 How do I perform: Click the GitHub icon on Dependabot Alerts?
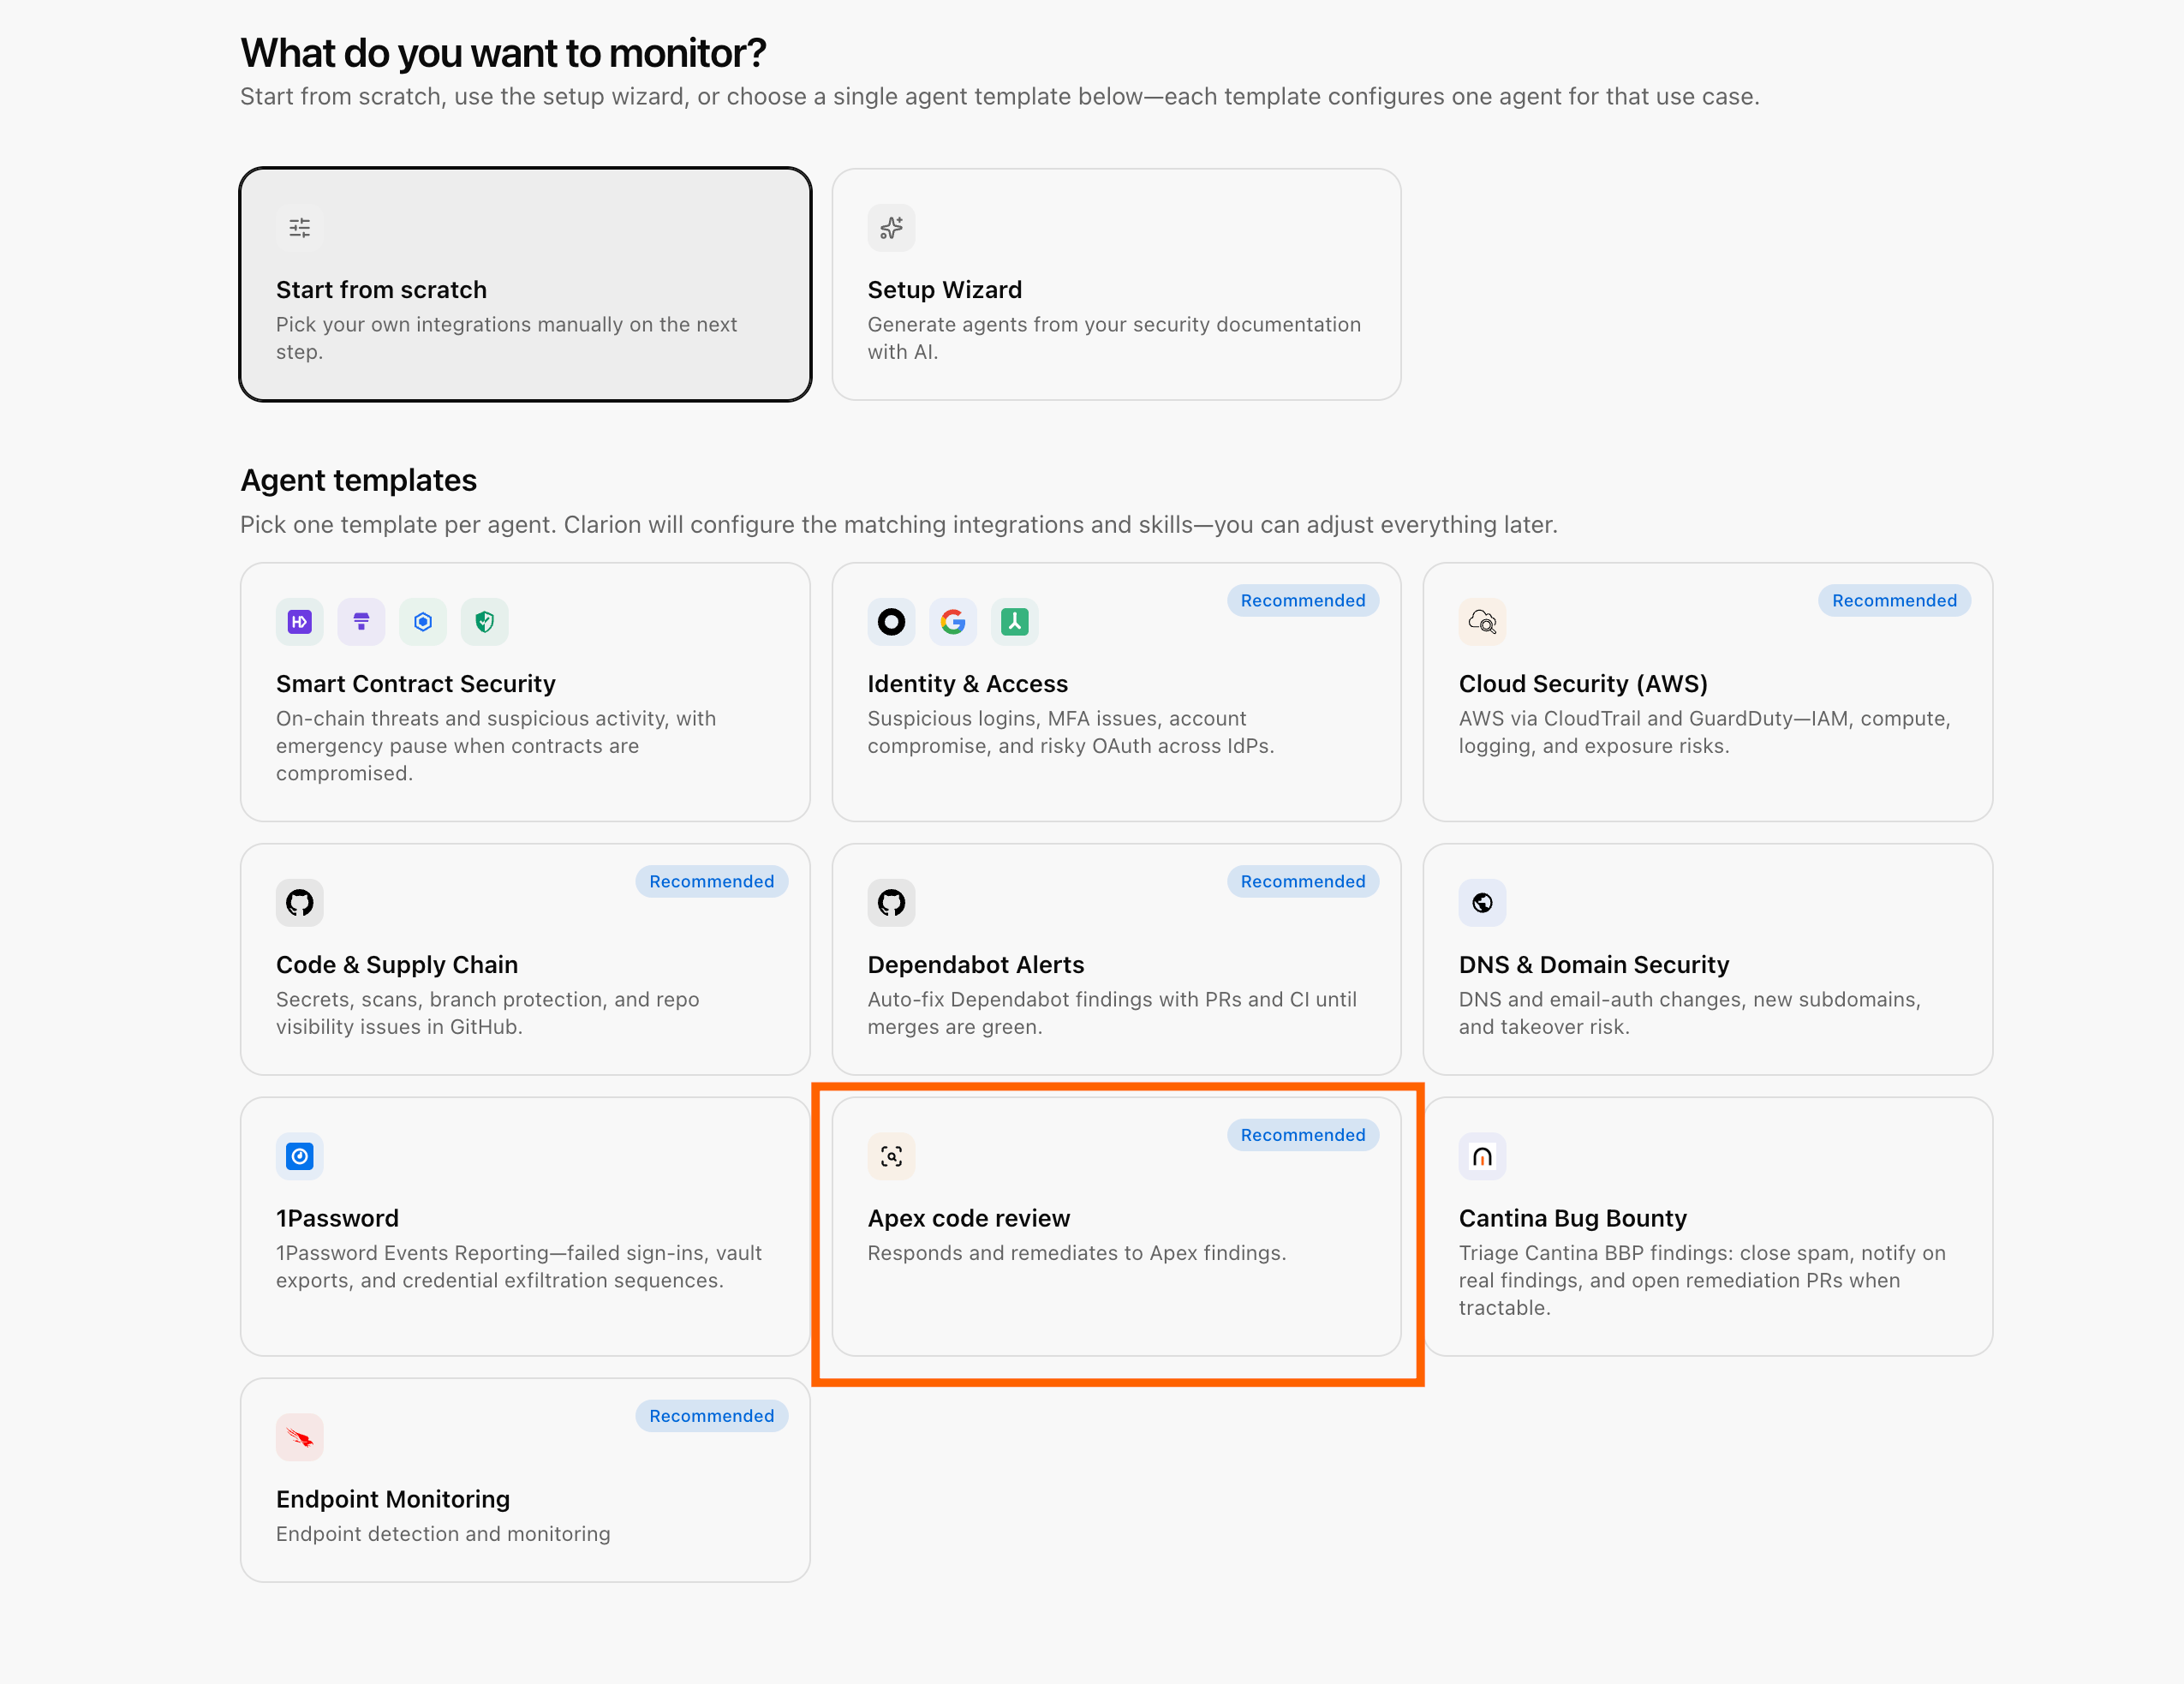(x=890, y=903)
